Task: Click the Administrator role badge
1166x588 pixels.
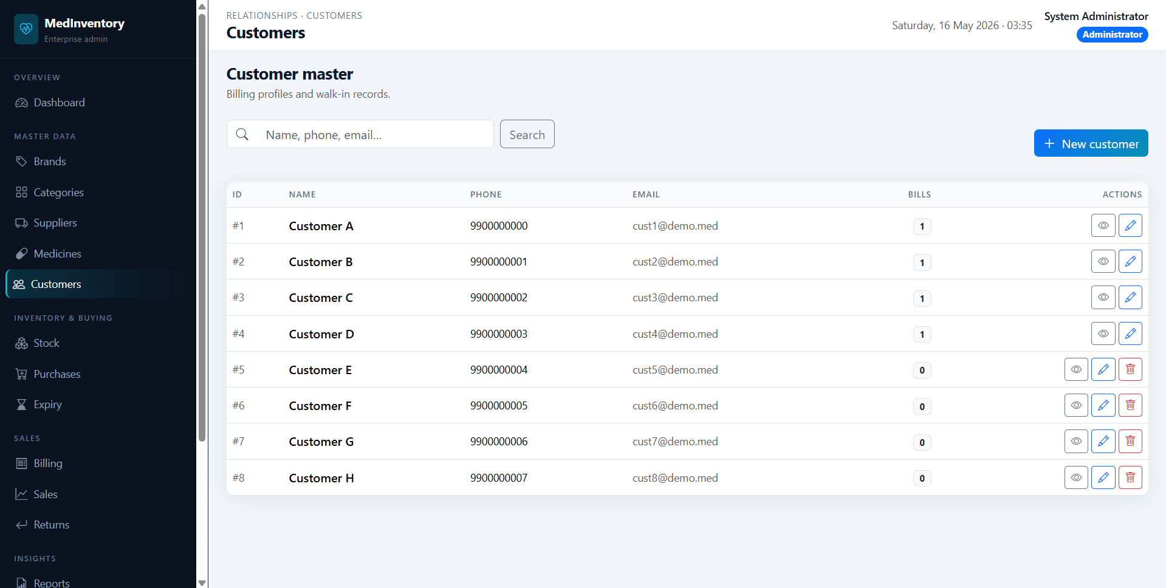Action: coord(1112,35)
